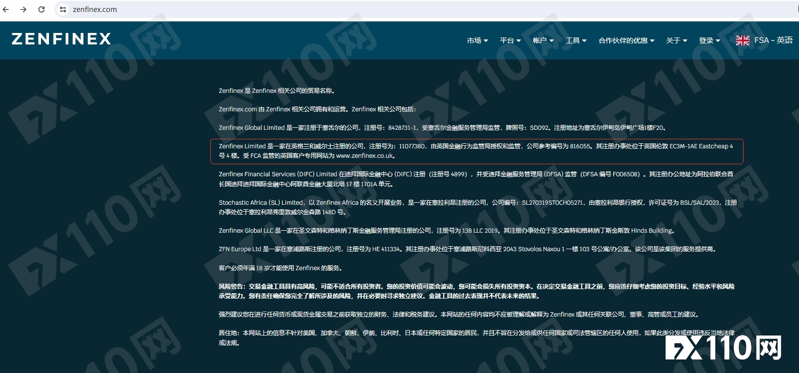Click the 客户必须年满 18 岁 line
Viewport: 799px width, 373px height.
coord(281,268)
